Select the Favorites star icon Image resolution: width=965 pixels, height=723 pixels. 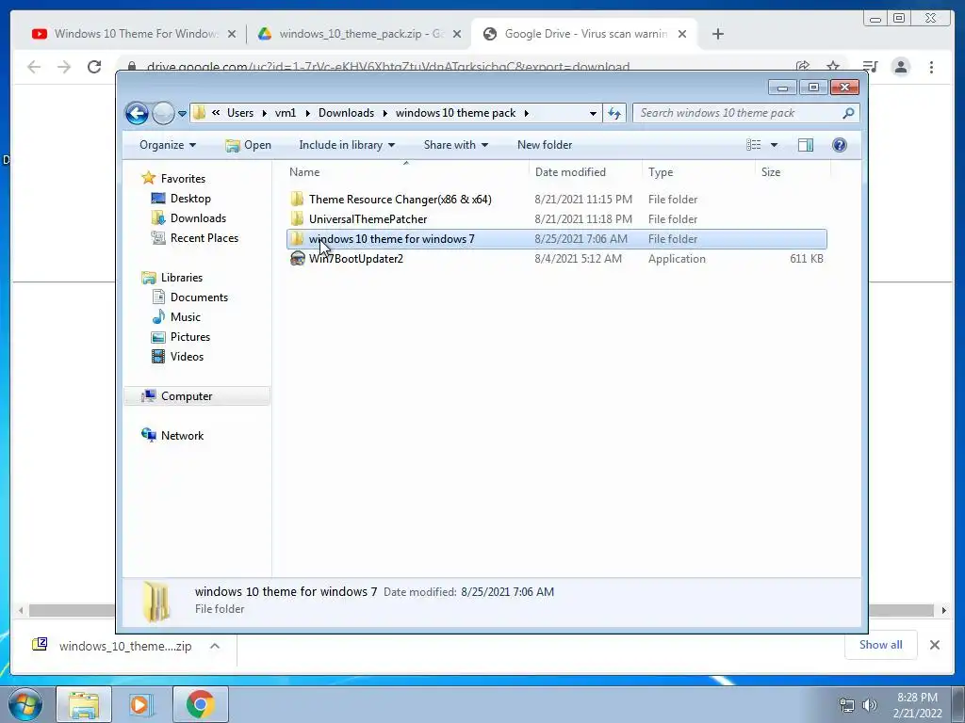(x=148, y=178)
